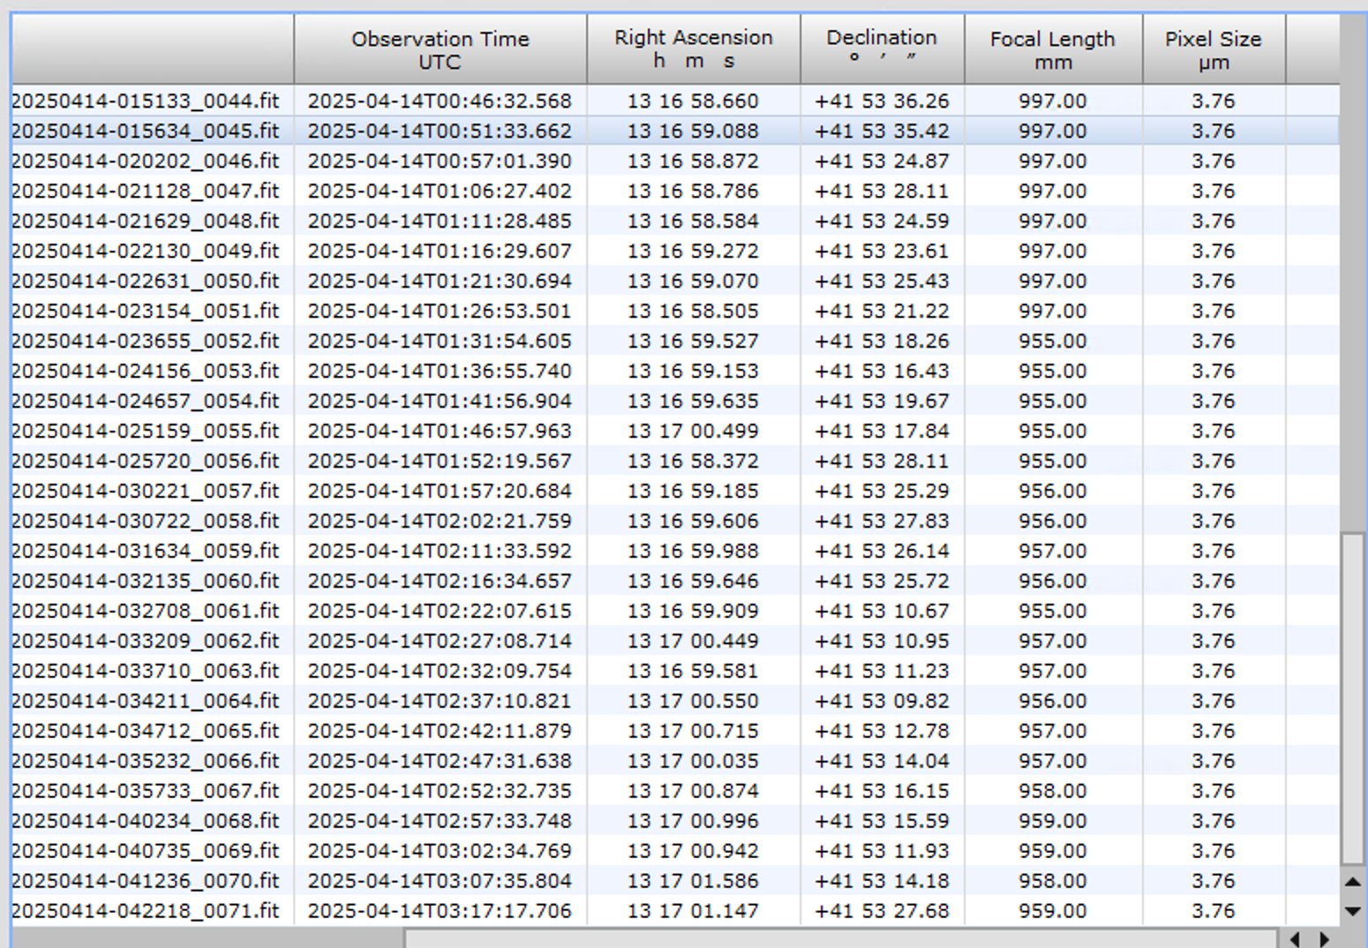Click right ascension 13 17 00.499

693,431
